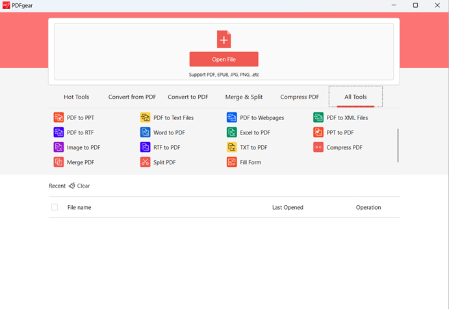
Task: Open the Split PDF label
Action: pos(164,162)
